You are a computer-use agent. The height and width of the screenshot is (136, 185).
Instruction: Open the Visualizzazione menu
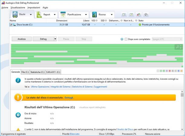click(x=18, y=8)
